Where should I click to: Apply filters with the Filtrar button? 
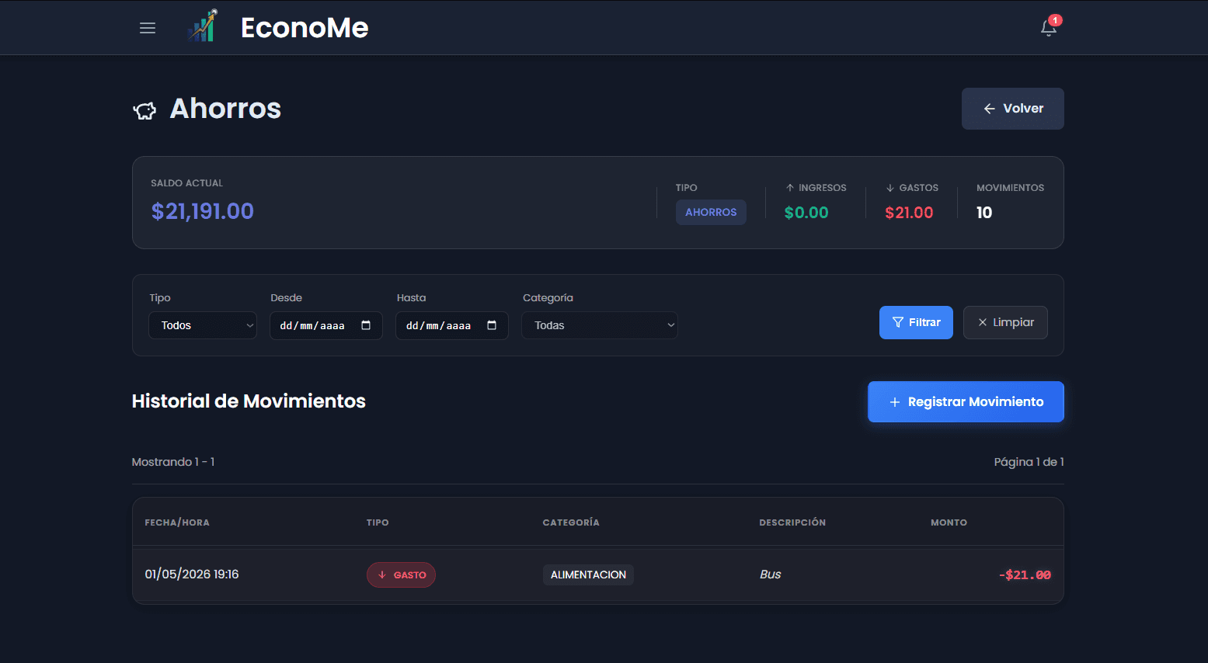coord(916,322)
